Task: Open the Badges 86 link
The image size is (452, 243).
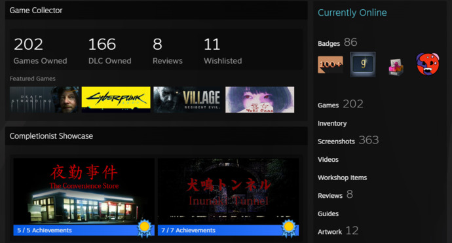Action: click(337, 43)
